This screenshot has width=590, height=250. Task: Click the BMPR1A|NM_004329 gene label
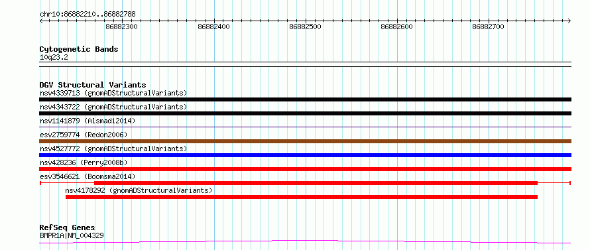[x=72, y=235]
